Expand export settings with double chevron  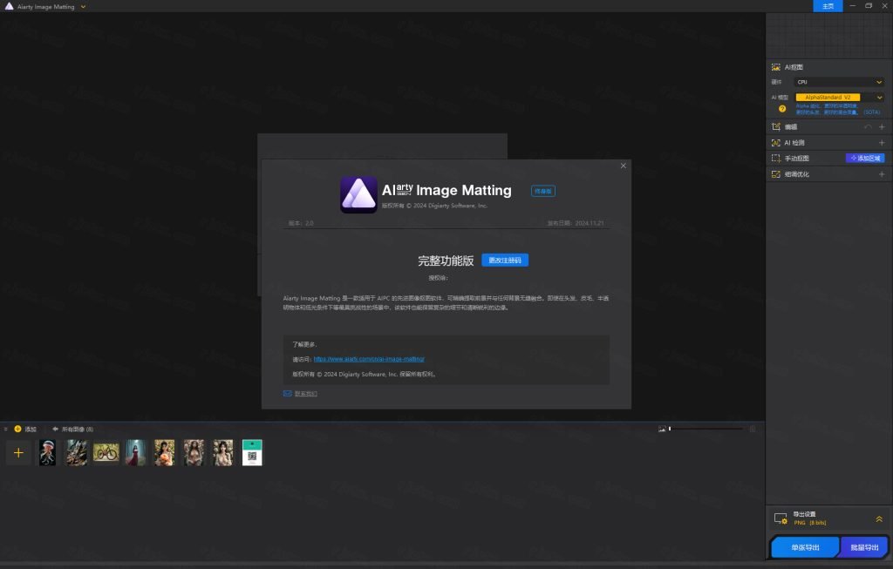[x=879, y=519]
